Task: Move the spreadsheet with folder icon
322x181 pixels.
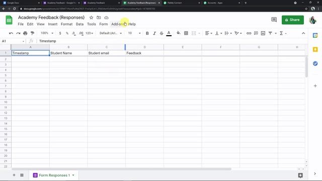Action: pos(99,18)
